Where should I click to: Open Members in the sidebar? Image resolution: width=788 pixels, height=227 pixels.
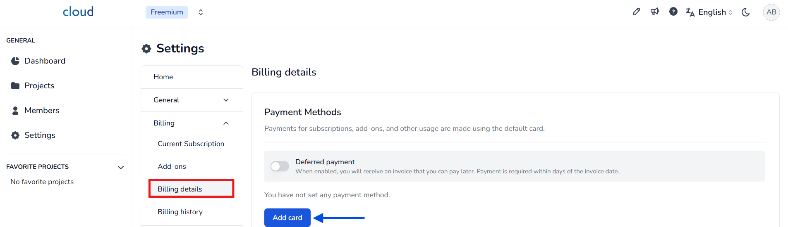tap(41, 111)
